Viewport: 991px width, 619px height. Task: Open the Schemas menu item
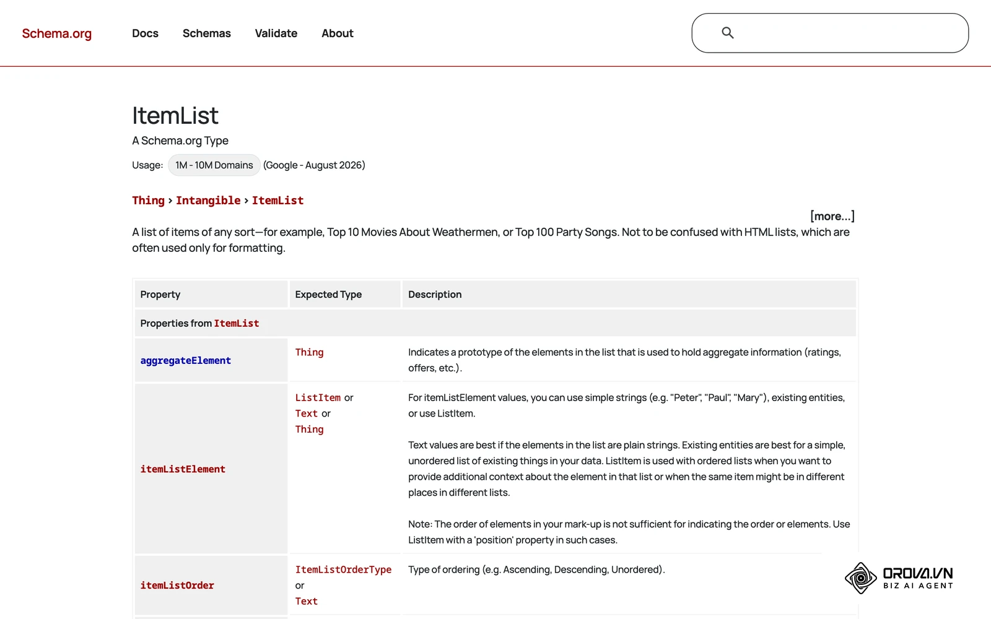(x=207, y=33)
